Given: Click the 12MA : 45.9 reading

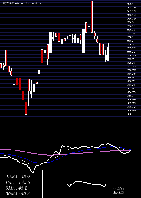Looking at the screenshot, I should point(18,177).
